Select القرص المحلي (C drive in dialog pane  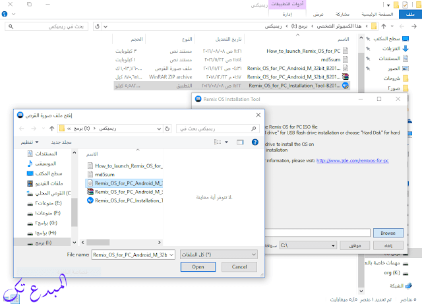coord(49,193)
